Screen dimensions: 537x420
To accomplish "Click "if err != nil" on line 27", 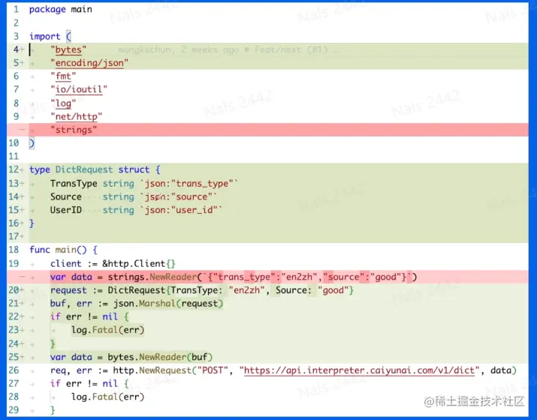I will [84, 384].
